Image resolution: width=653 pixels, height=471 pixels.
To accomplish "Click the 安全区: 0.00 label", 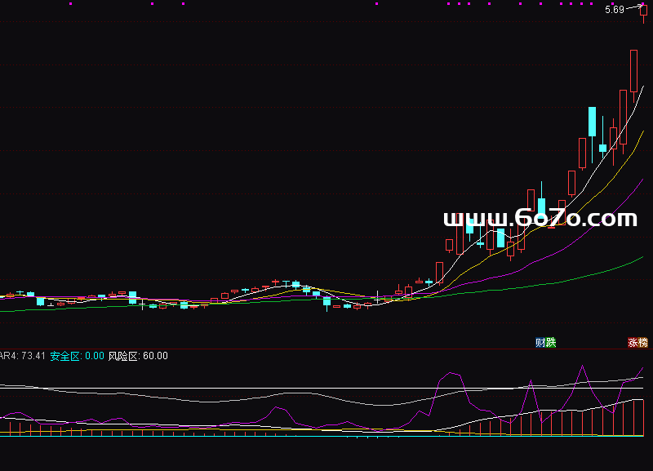I will tap(77, 356).
